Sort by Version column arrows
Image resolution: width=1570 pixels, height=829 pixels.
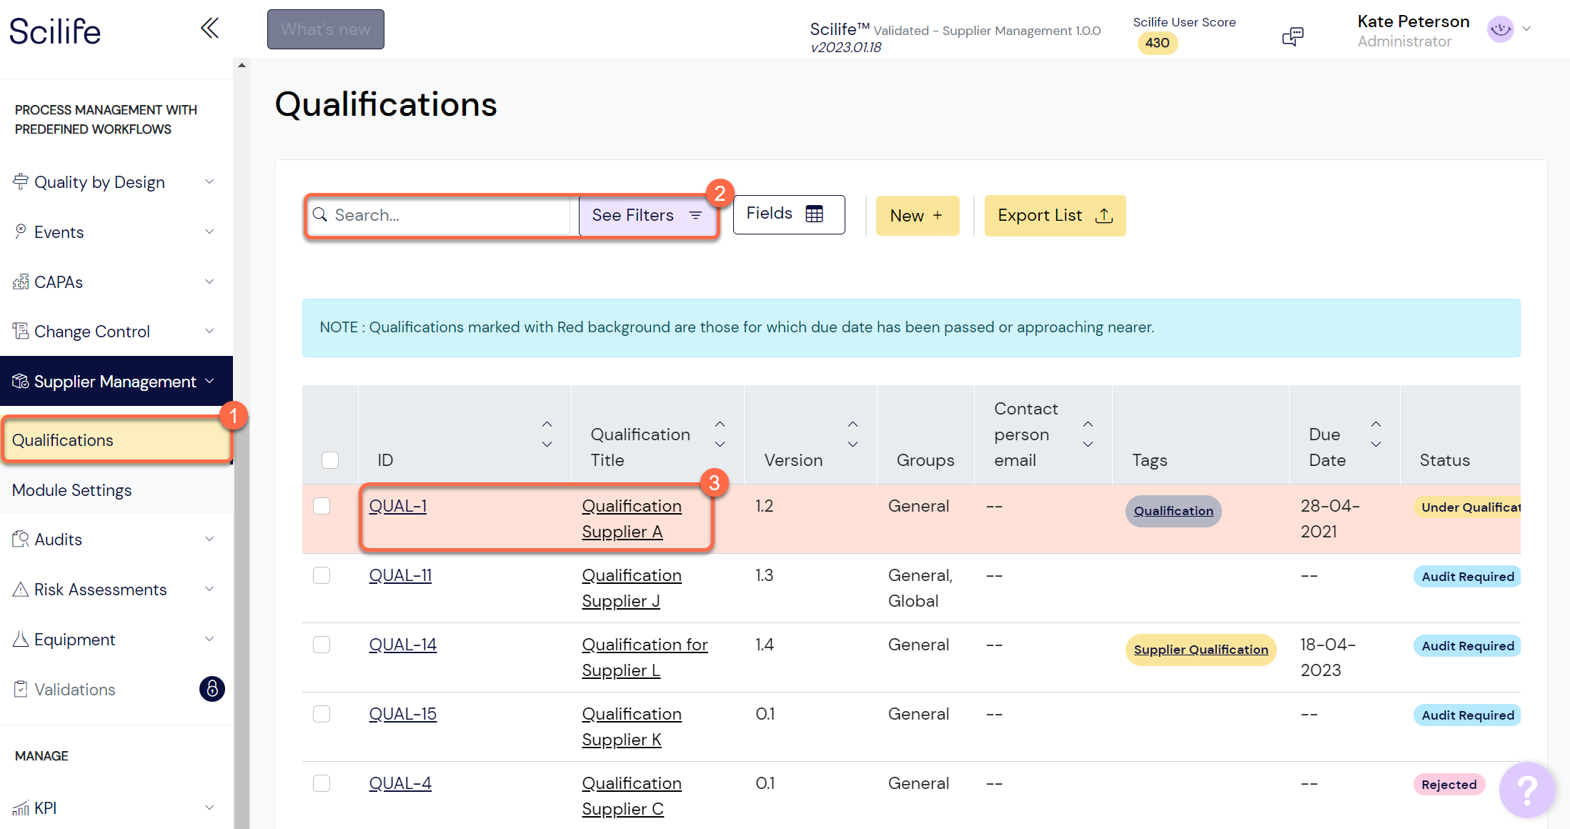pyautogui.click(x=853, y=434)
